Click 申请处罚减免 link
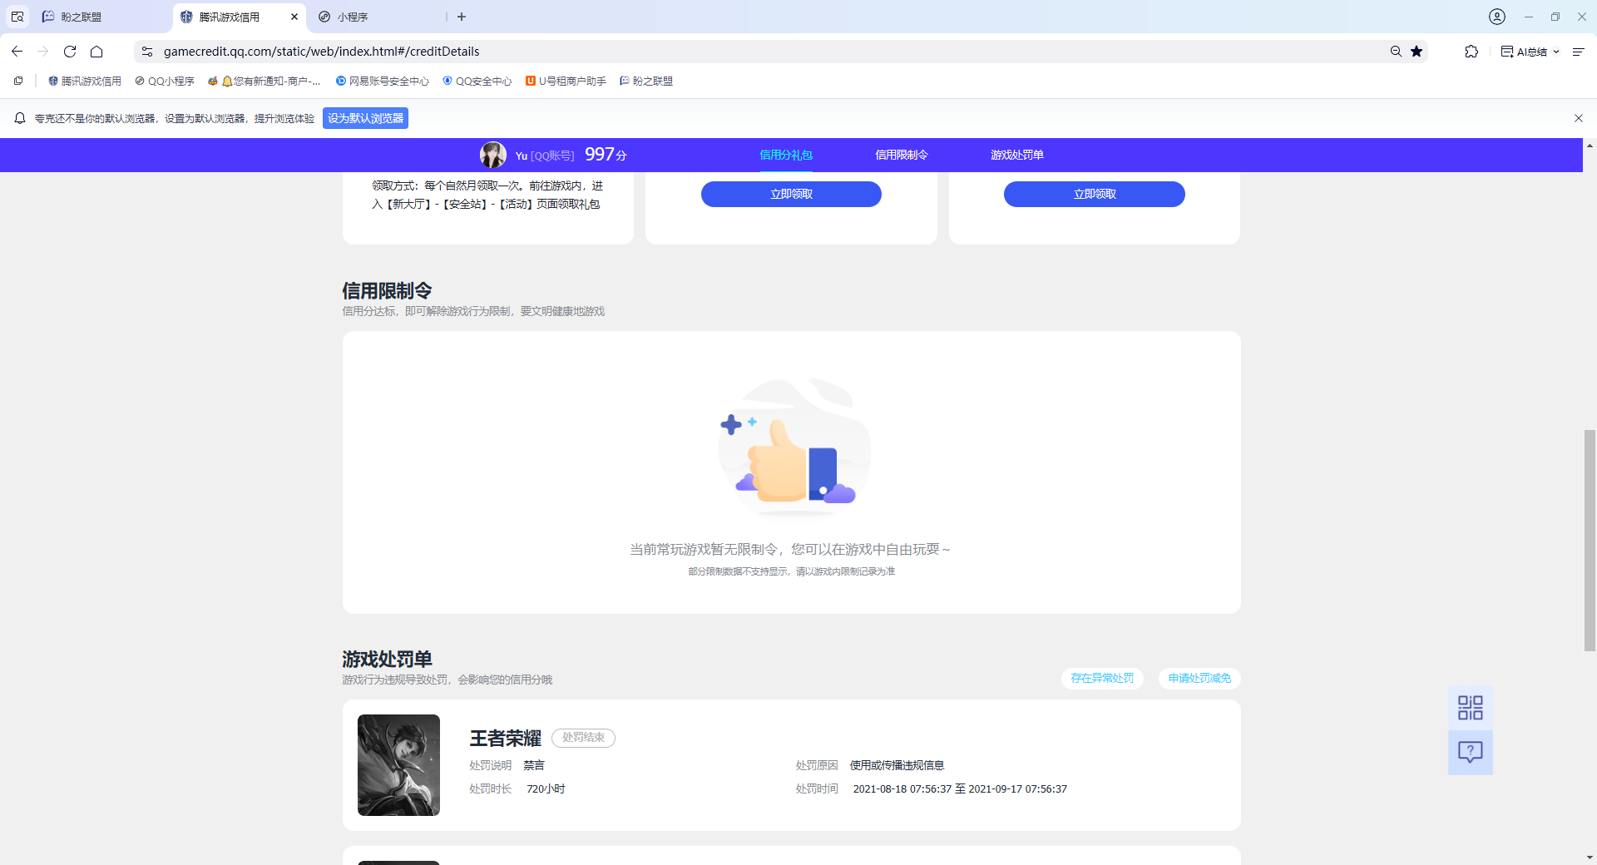1597x865 pixels. pyautogui.click(x=1199, y=679)
